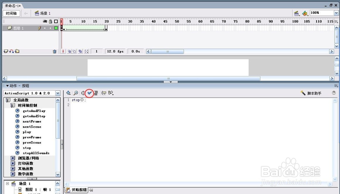
Task: Toggle the Onion Skin icon
Action: 69,51
